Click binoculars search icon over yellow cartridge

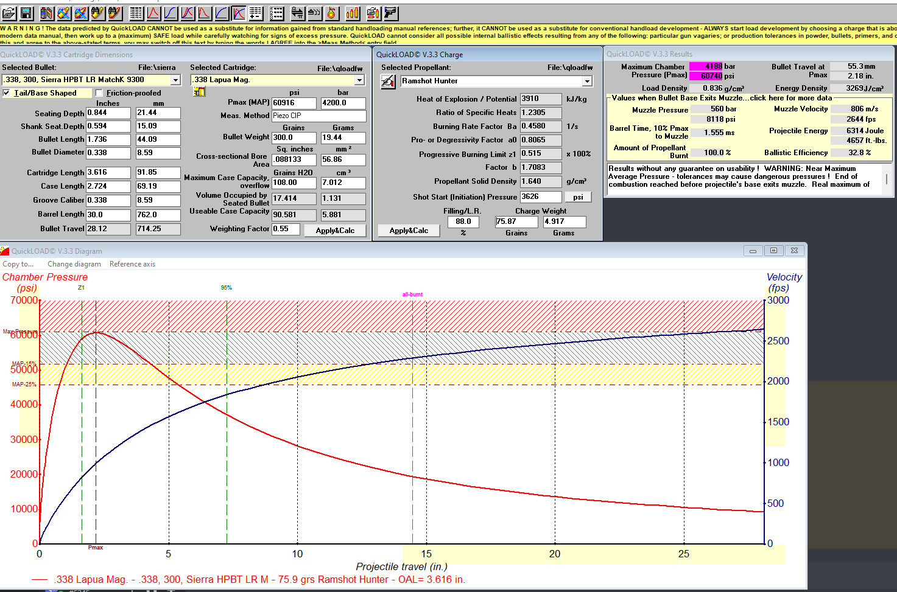coord(98,13)
